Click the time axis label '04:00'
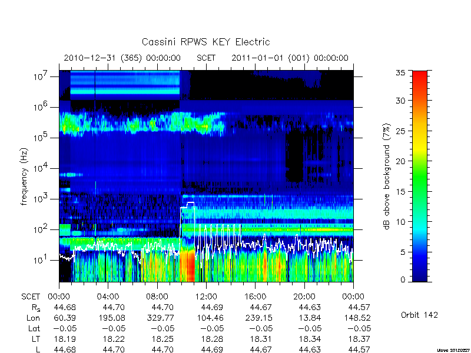This screenshot has height=353, width=471. 108,297
